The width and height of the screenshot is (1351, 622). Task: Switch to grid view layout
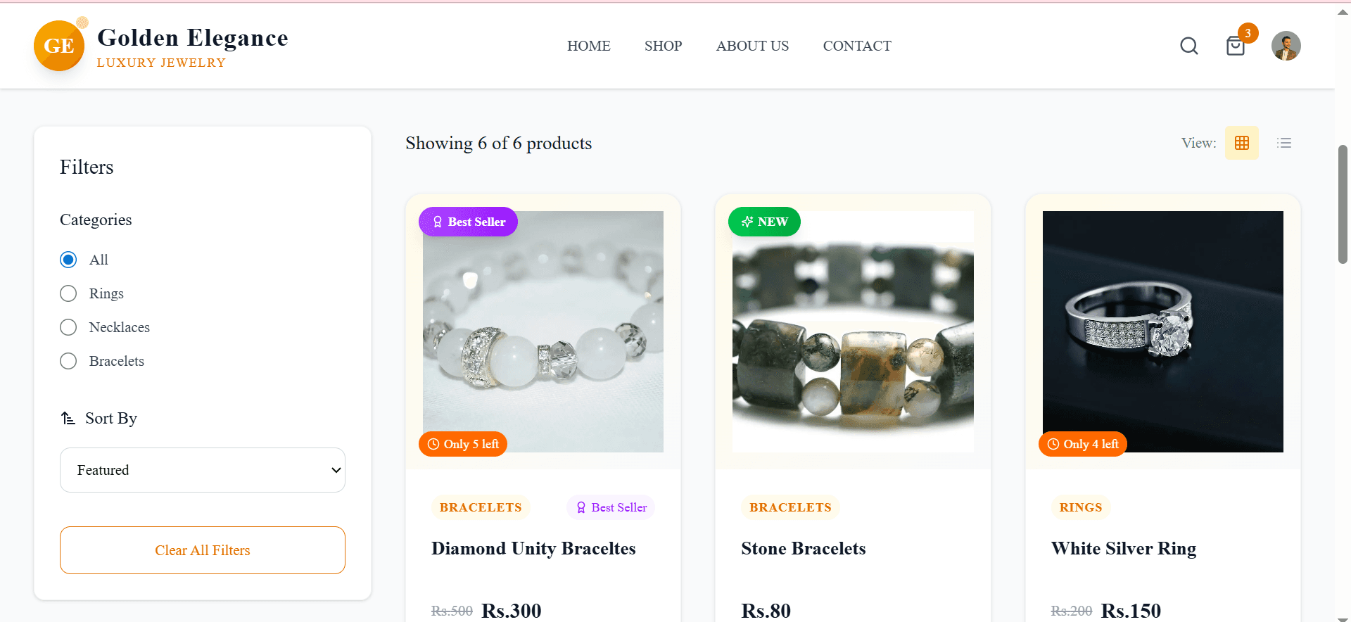(x=1242, y=143)
